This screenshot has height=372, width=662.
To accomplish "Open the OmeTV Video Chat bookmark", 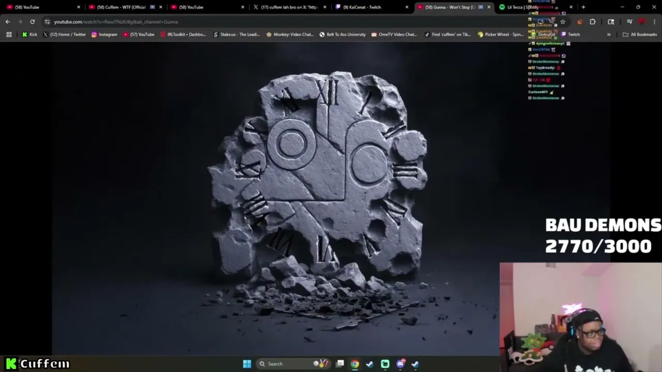I will point(394,35).
